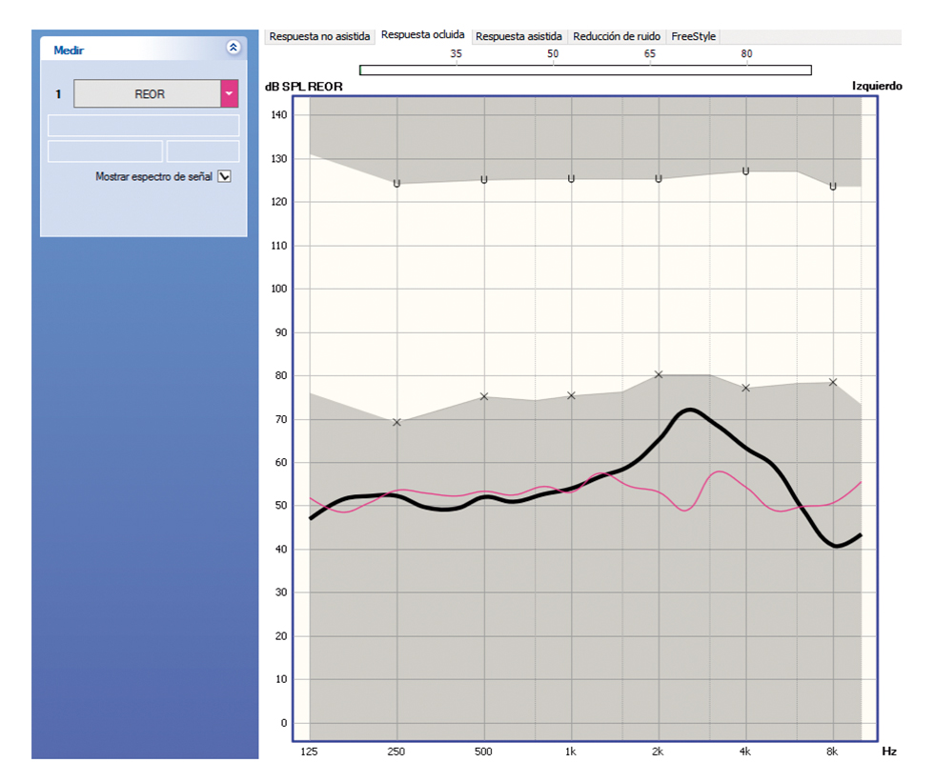Click the wide empty field under REOR button
Image resolution: width=935 pixels, height=782 pixels.
[143, 126]
